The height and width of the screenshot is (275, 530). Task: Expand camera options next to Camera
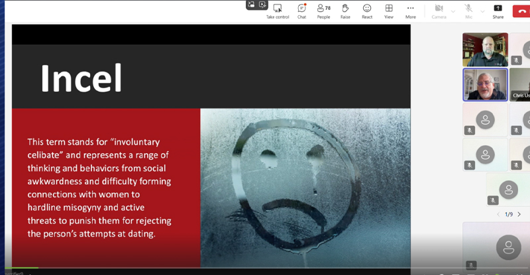(x=453, y=11)
